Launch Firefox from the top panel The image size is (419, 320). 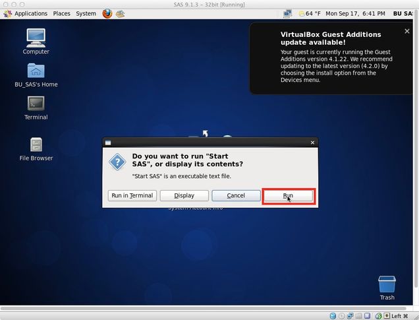(x=107, y=13)
